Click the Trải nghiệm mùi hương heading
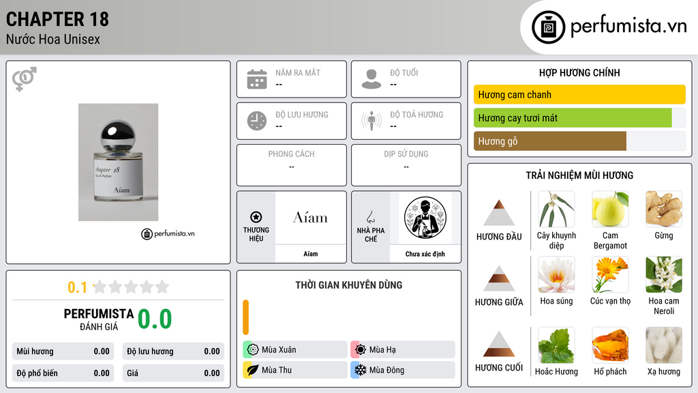This screenshot has height=393, width=698. [x=579, y=175]
